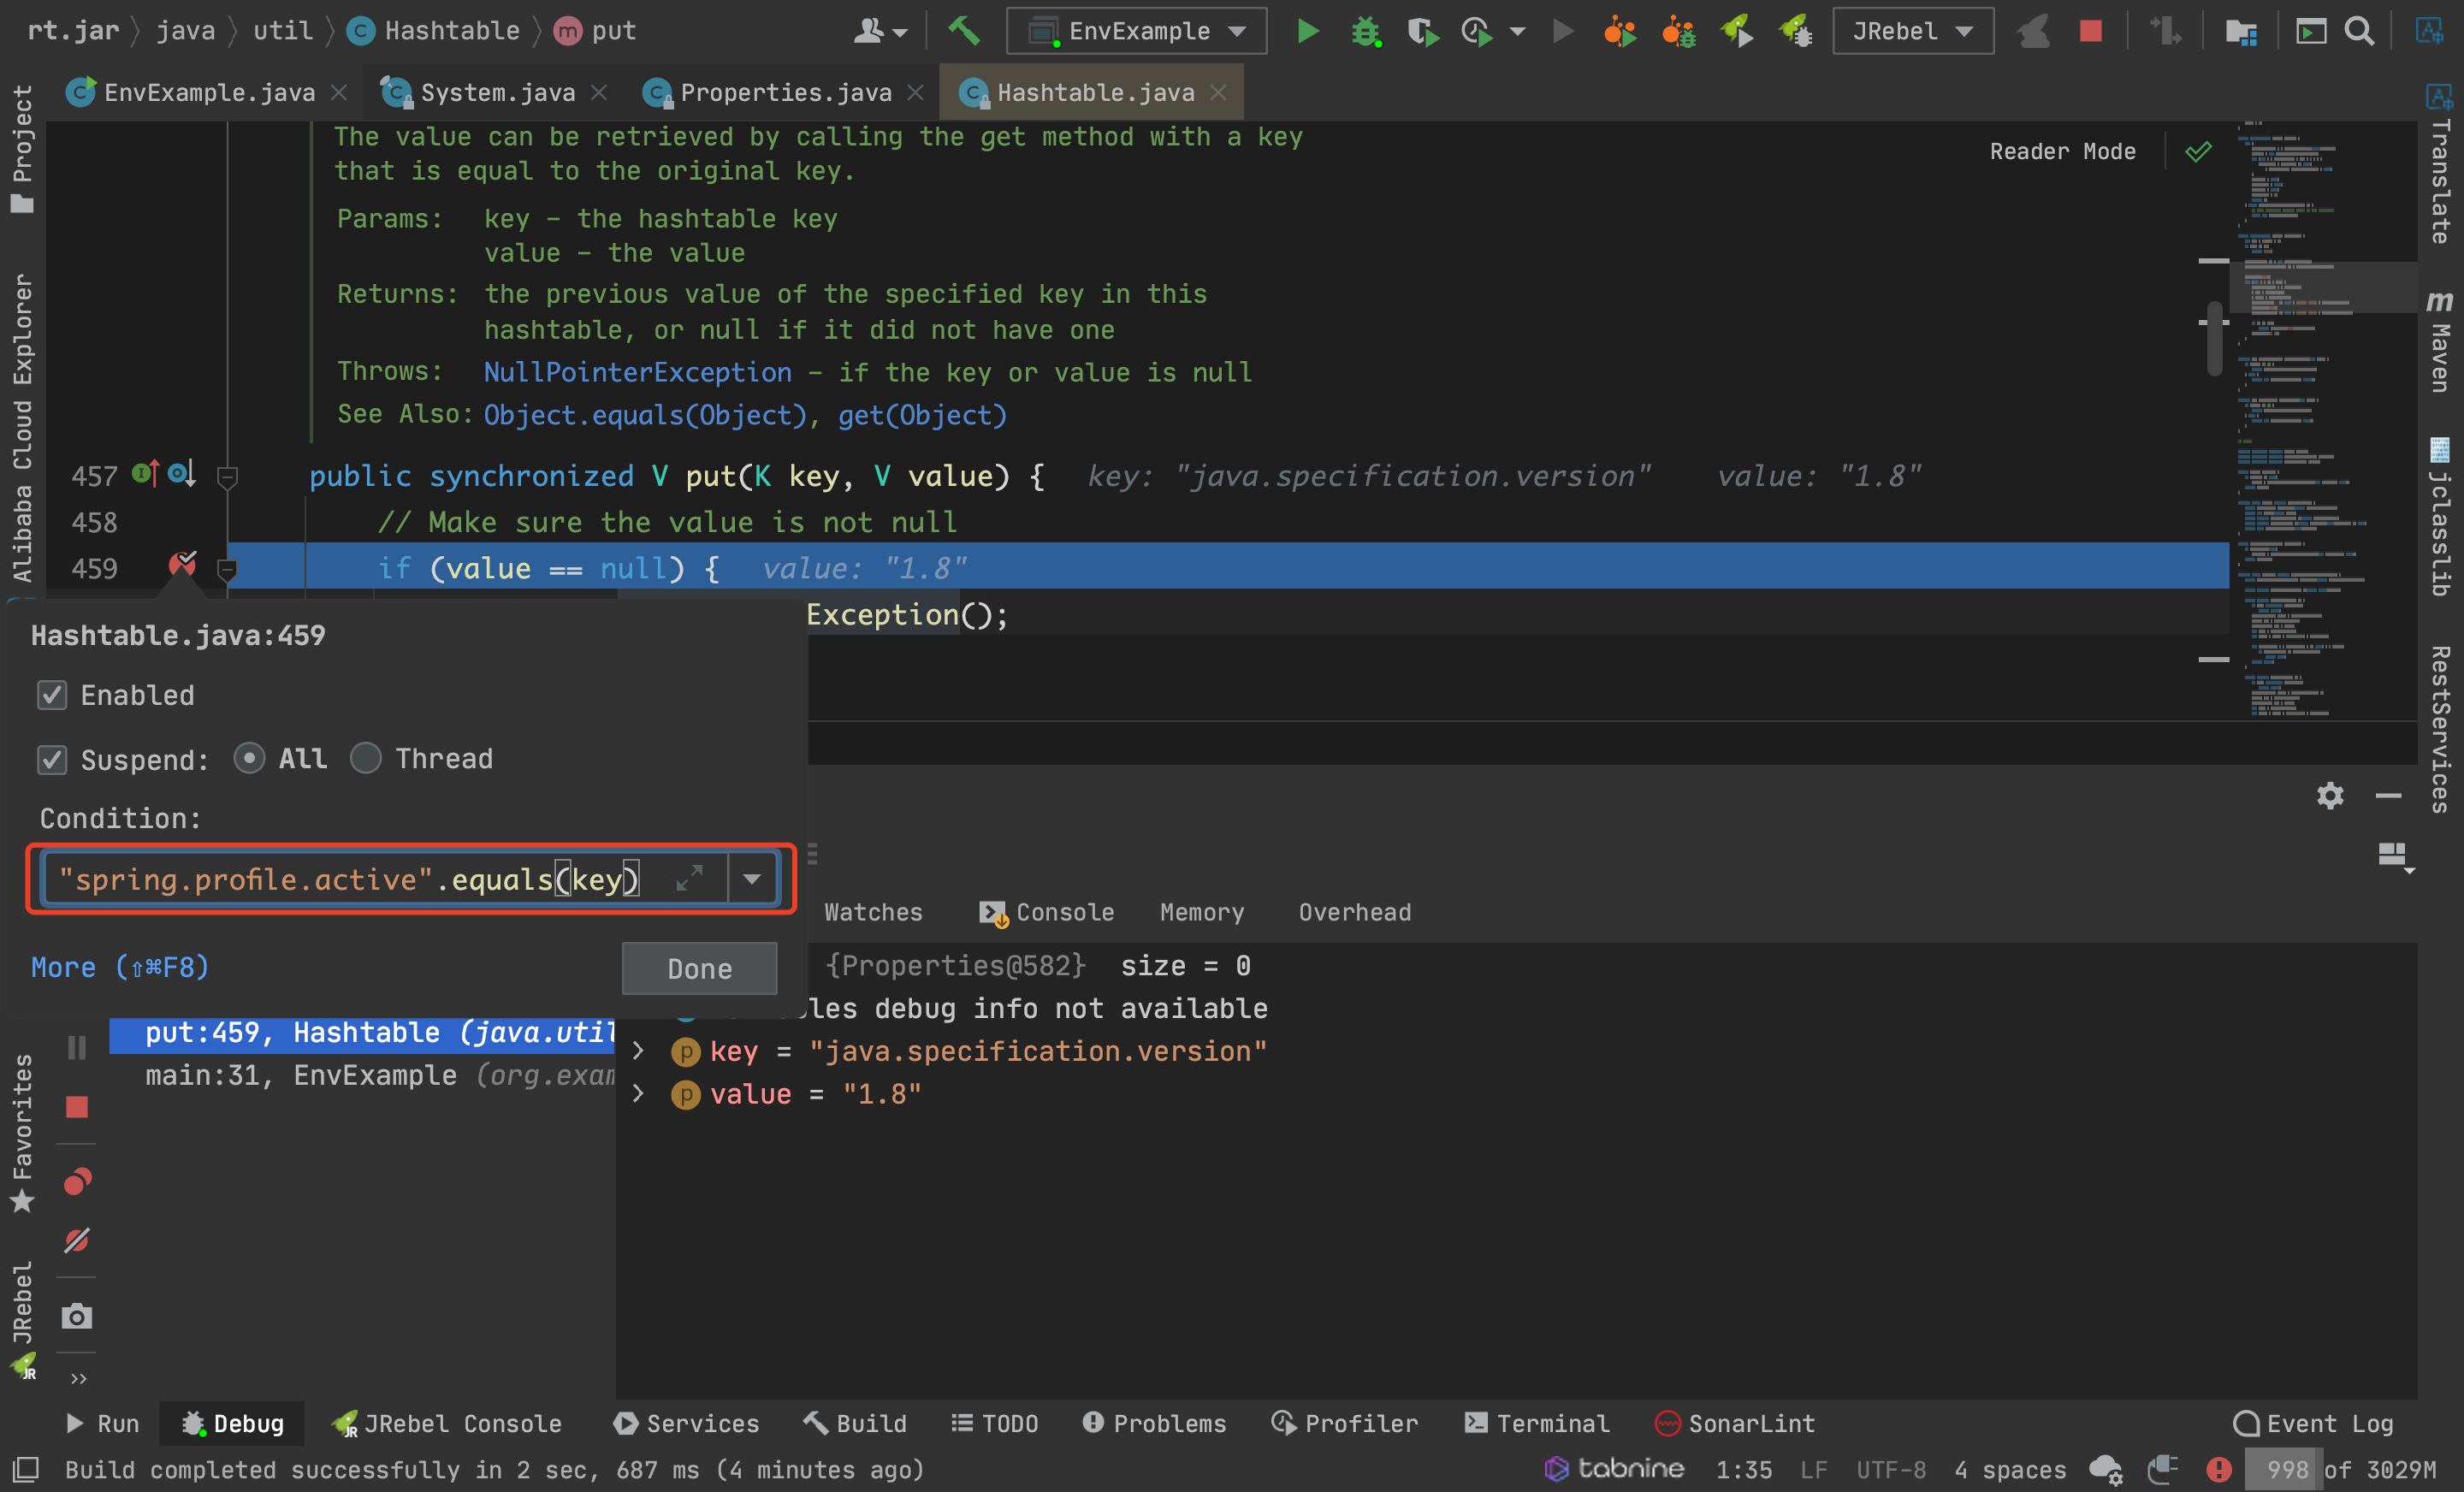Click the red Stop icon in toolbar
The width and height of the screenshot is (2464, 1492).
click(x=2090, y=31)
